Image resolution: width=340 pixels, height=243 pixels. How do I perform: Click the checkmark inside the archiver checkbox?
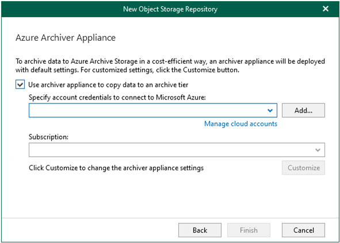20,84
